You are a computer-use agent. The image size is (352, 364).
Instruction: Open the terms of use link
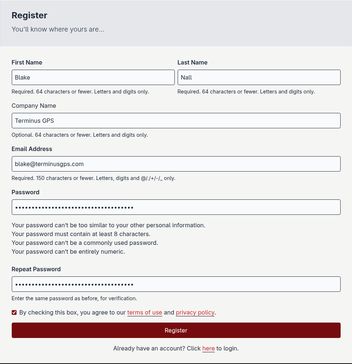pyautogui.click(x=145, y=312)
